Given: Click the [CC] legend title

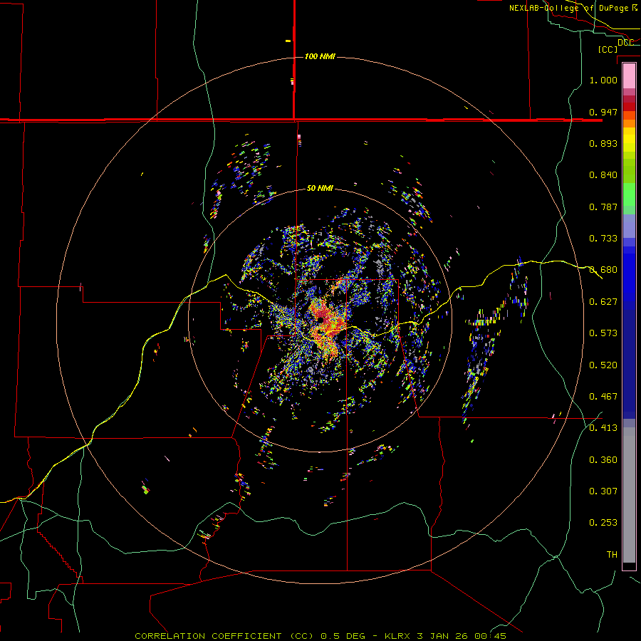Looking at the screenshot, I should coord(608,49).
